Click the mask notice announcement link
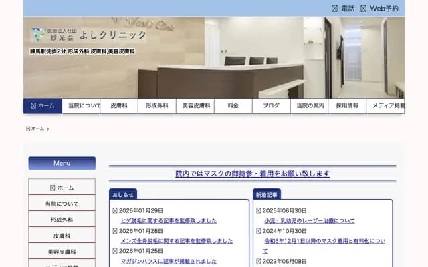The width and height of the screenshot is (428, 267). click(x=252, y=174)
